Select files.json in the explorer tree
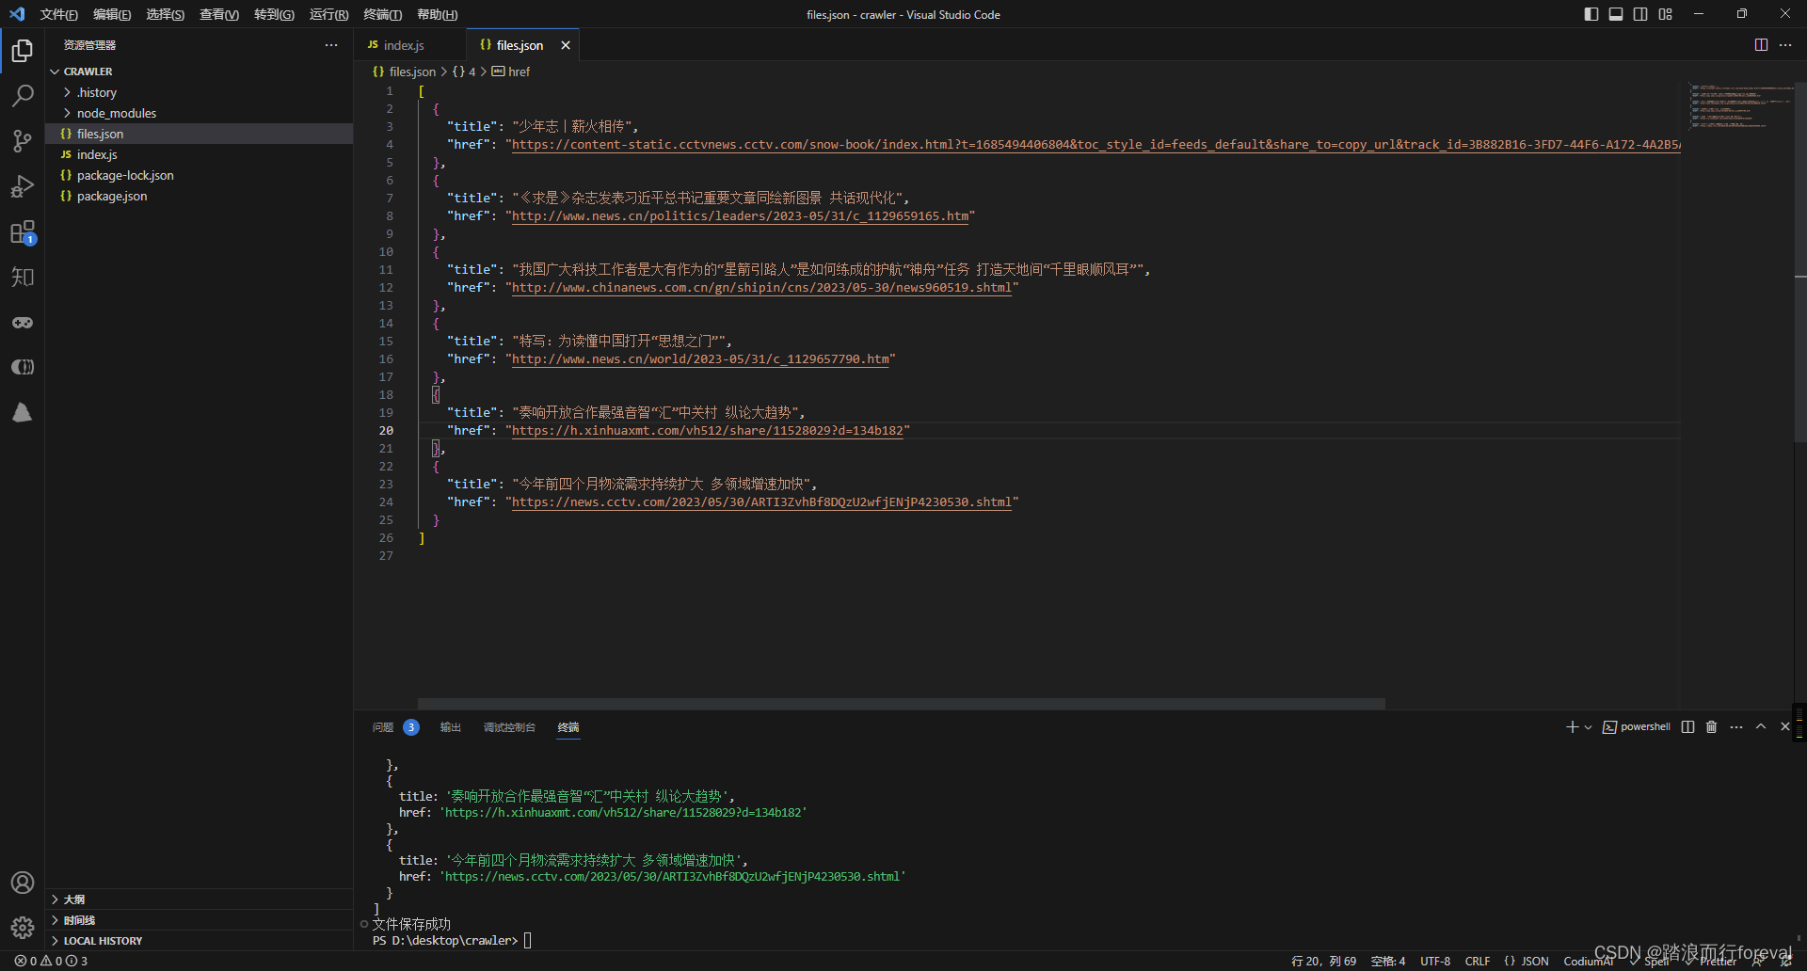This screenshot has width=1807, height=971. point(199,134)
